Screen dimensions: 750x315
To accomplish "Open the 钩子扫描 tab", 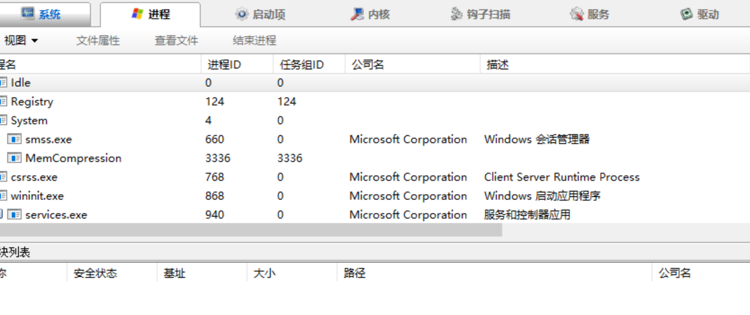I will point(480,14).
